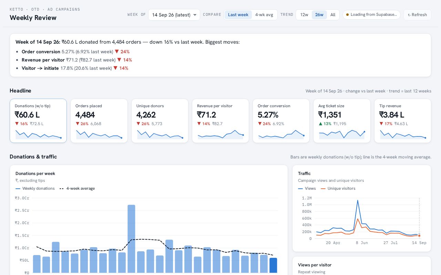Click the Loading from Supabase status pill
The image size is (441, 275).
click(x=371, y=15)
